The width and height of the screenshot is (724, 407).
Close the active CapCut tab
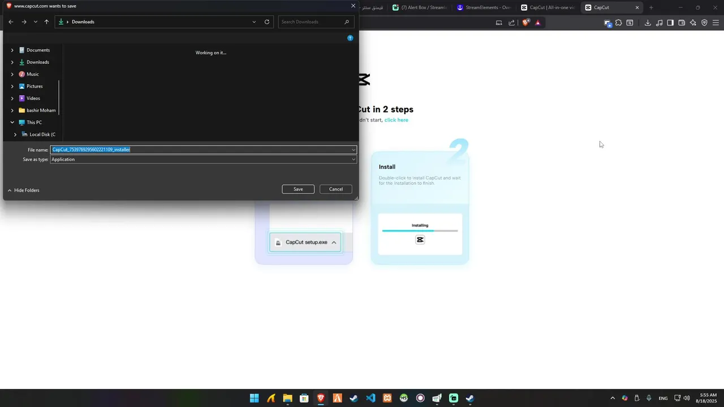(x=637, y=7)
